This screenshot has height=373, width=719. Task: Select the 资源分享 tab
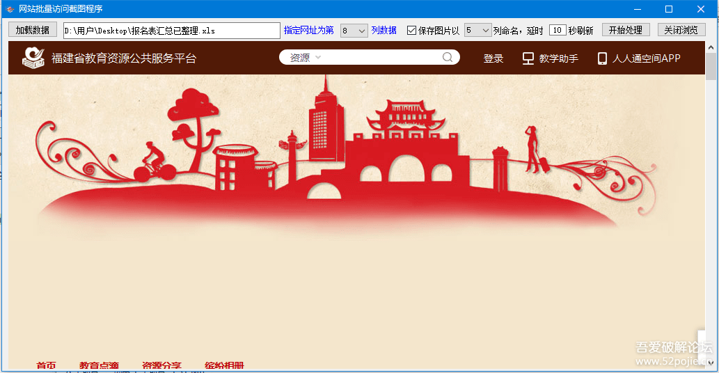[x=162, y=365]
